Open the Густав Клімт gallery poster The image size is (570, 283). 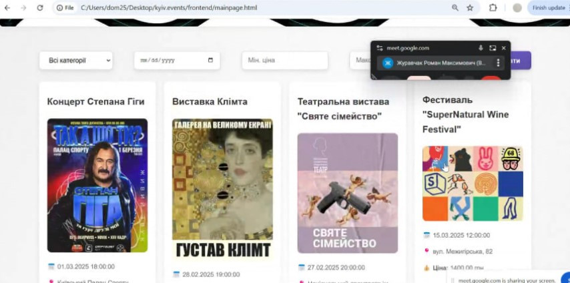(222, 189)
